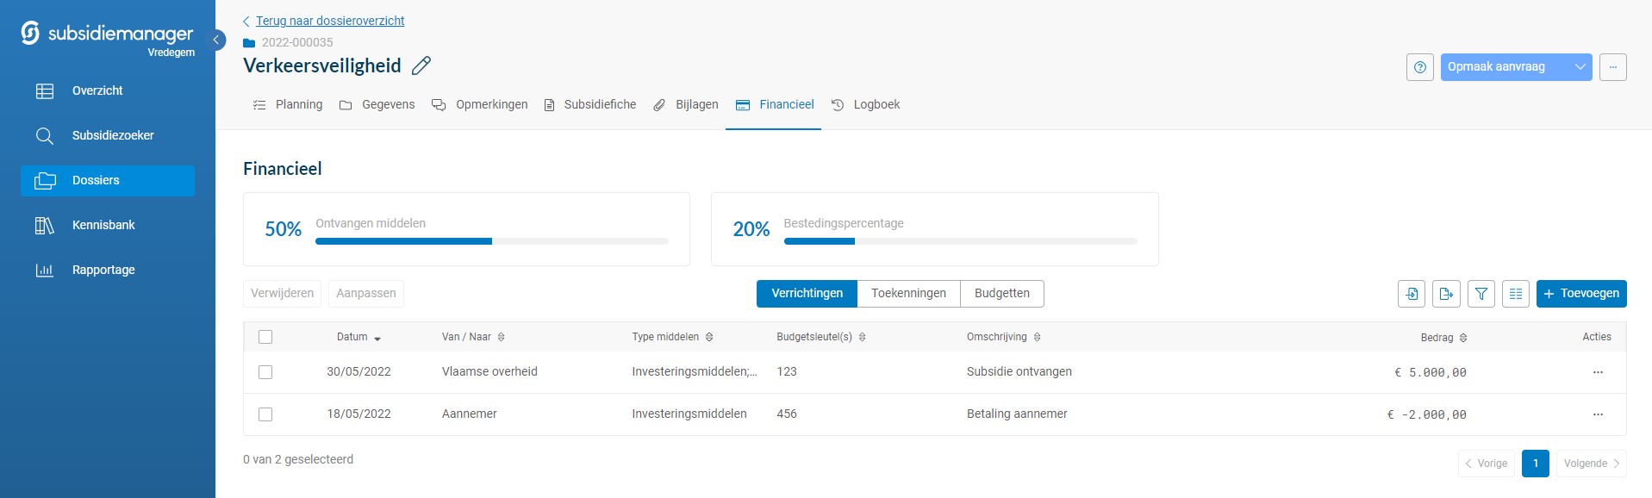Open Rapportage from the sidebar
The width and height of the screenshot is (1652, 498).
(x=103, y=270)
